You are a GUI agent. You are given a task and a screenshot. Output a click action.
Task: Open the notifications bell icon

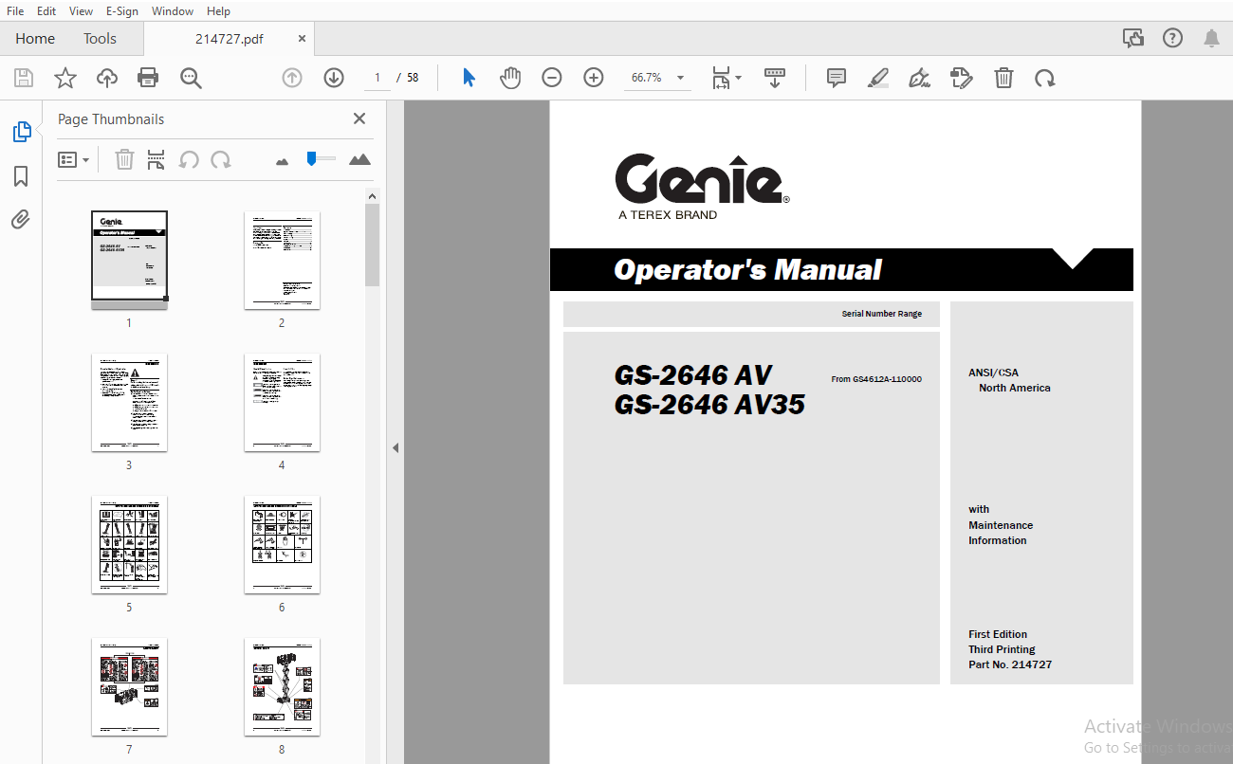(1212, 39)
